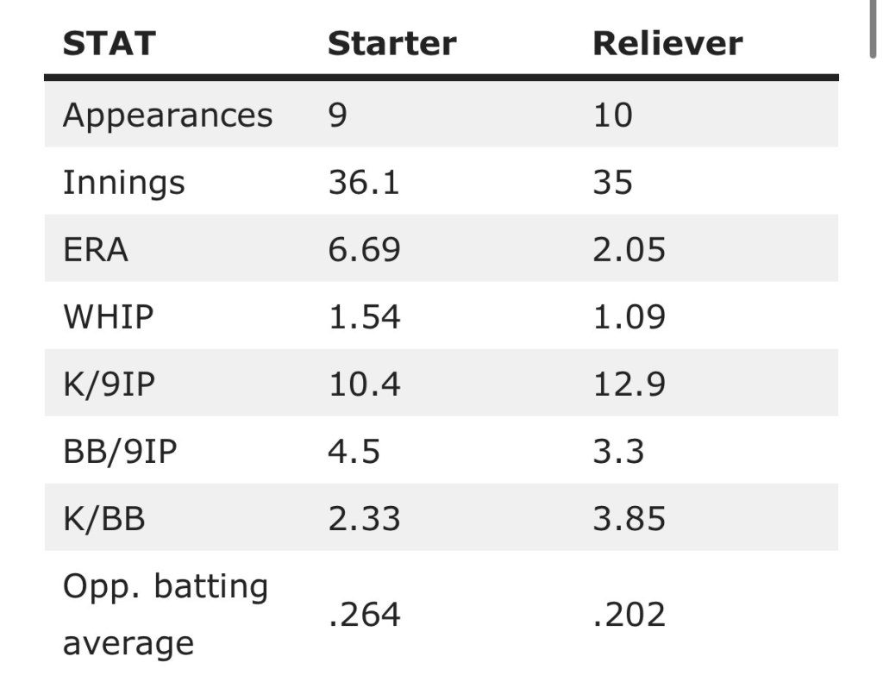Click the Starter BB/9IP value 4.5
883x694 pixels.
pos(354,451)
